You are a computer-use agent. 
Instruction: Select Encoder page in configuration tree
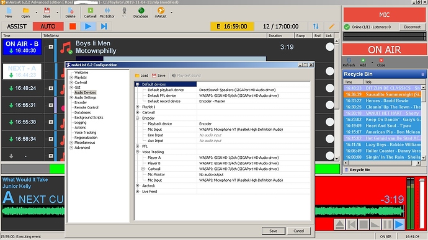click(x=81, y=103)
